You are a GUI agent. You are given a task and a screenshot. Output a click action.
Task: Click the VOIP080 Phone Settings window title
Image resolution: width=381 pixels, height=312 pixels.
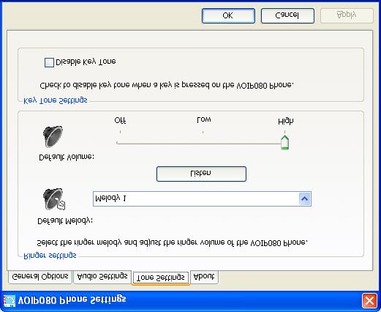point(72,300)
